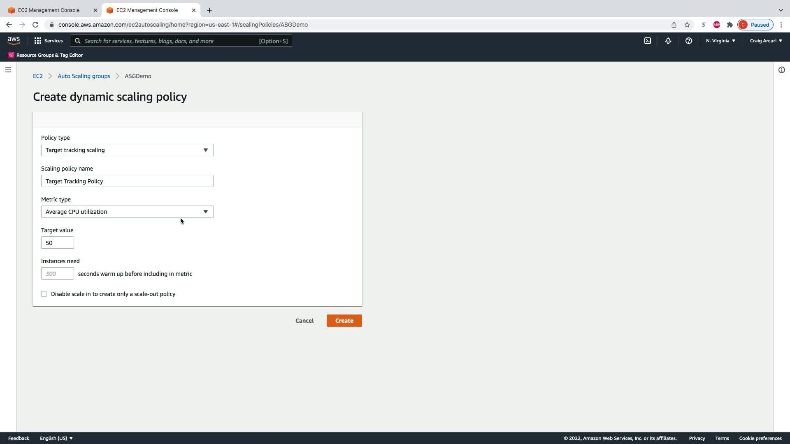This screenshot has width=790, height=444.
Task: Bookmark this page with star icon
Action: [x=687, y=25]
